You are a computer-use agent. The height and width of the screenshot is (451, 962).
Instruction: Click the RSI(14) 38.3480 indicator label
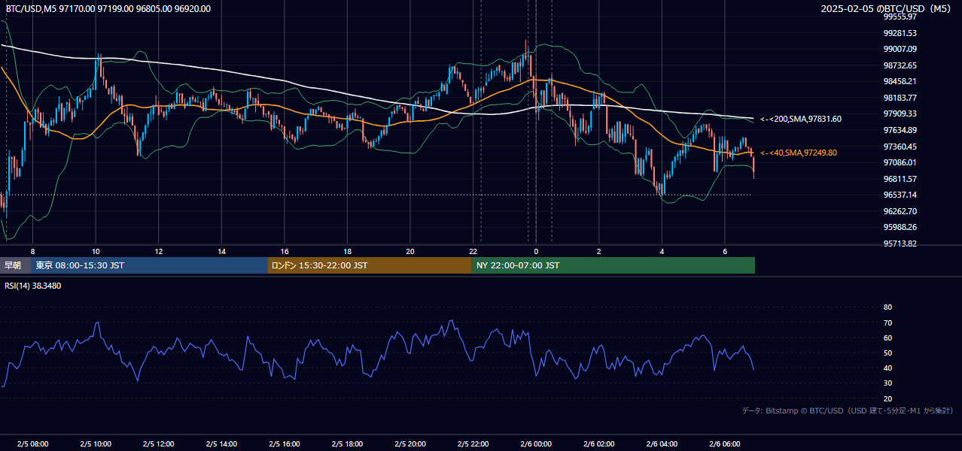[x=33, y=286]
